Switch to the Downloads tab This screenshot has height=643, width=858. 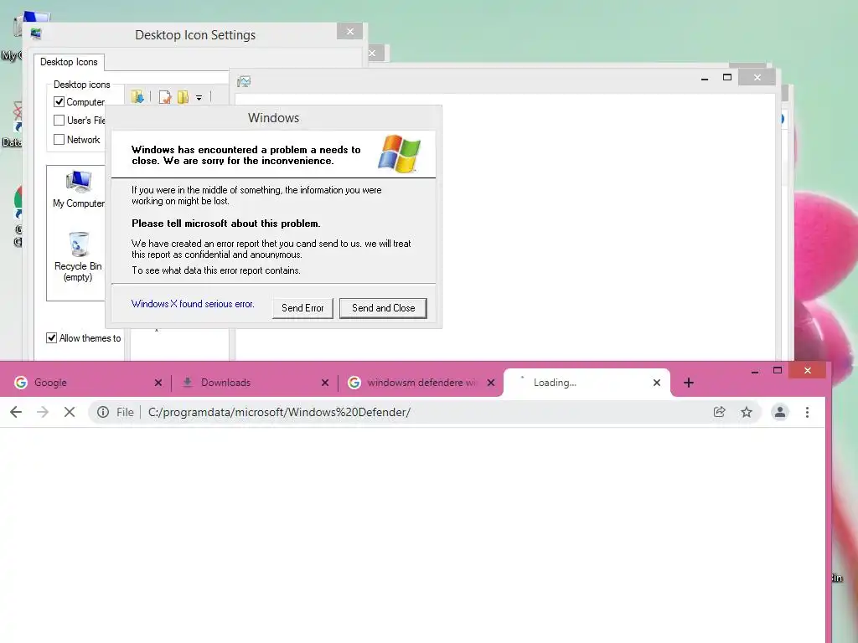[x=255, y=382]
